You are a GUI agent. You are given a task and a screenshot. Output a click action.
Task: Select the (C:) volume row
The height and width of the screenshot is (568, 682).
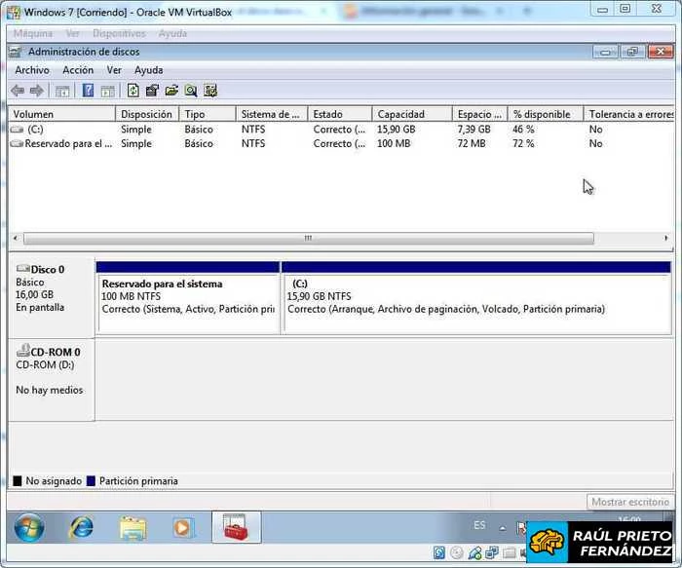[341, 130]
